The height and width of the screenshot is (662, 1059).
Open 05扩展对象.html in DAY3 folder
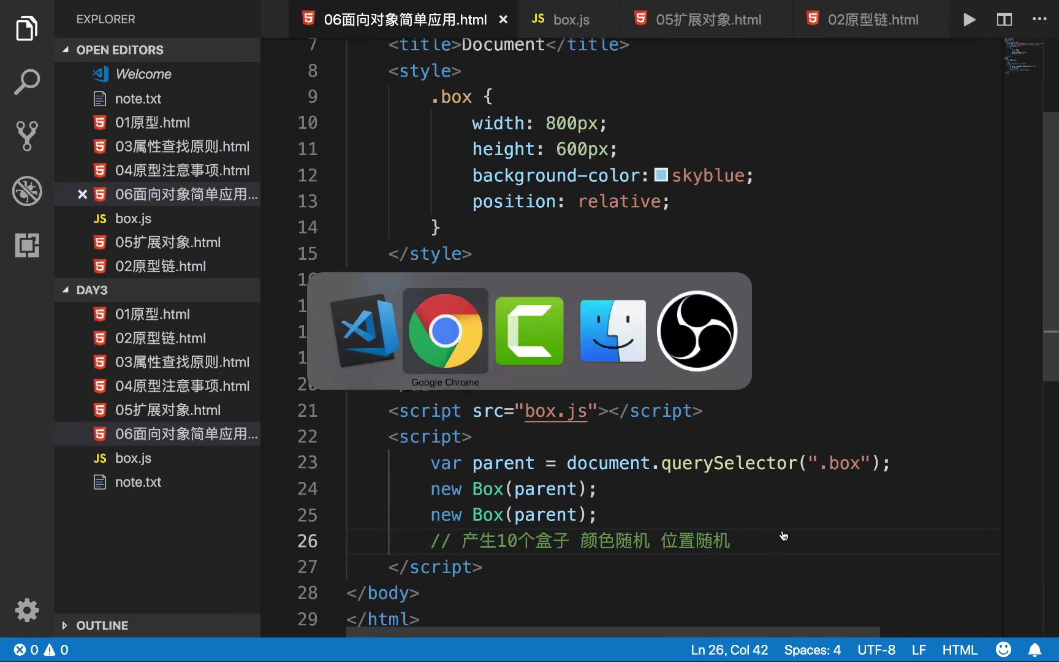(157, 410)
